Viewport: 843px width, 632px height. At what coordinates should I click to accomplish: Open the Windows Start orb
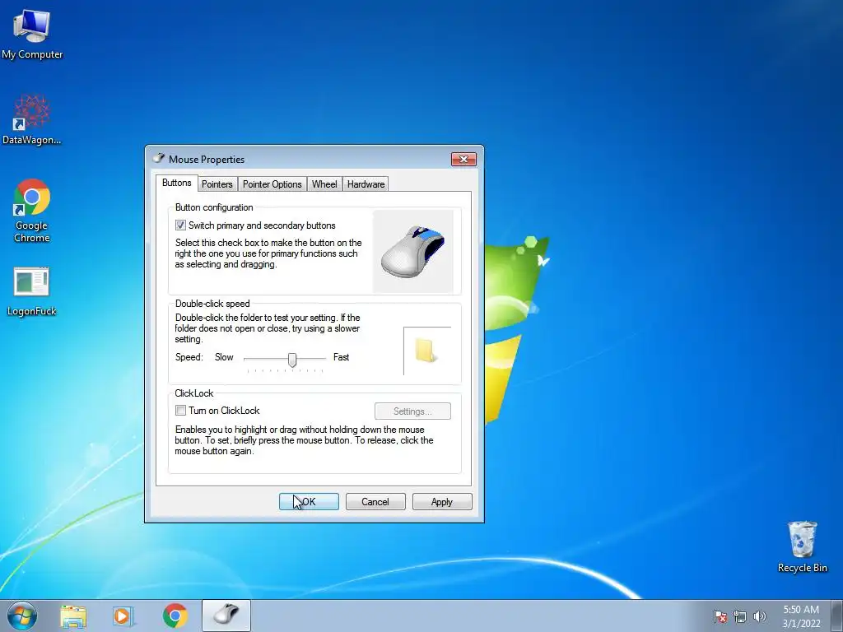(x=22, y=616)
